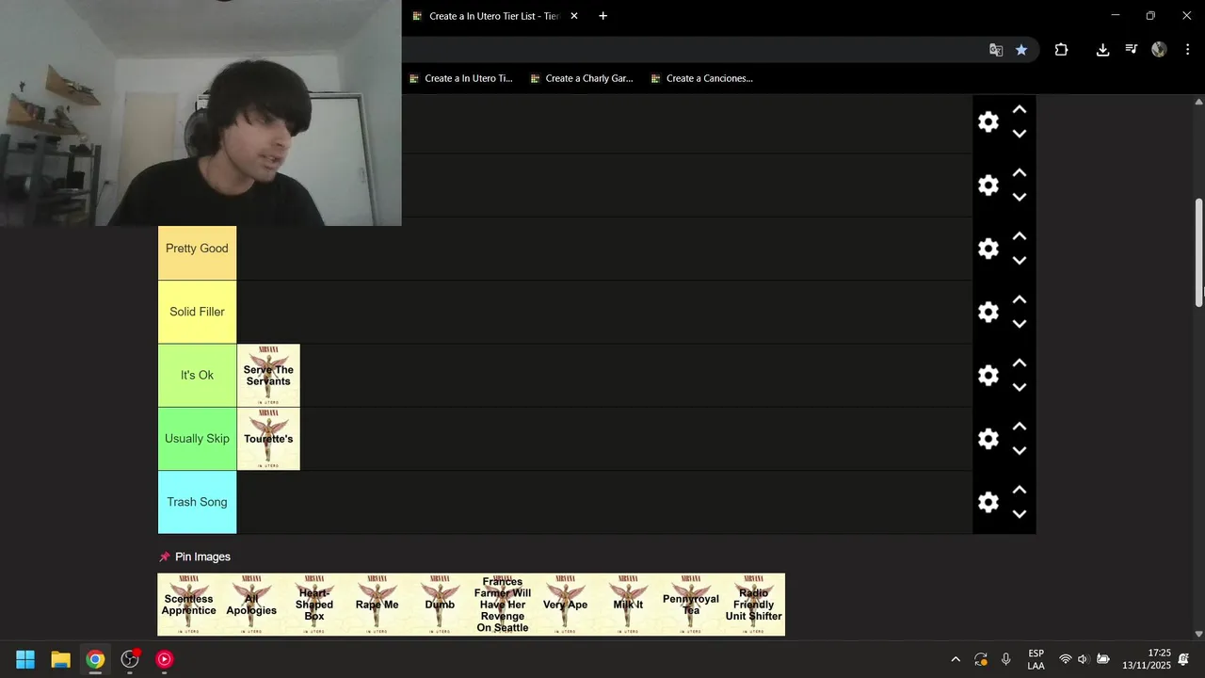Click the It's Ok tier label

click(197, 375)
